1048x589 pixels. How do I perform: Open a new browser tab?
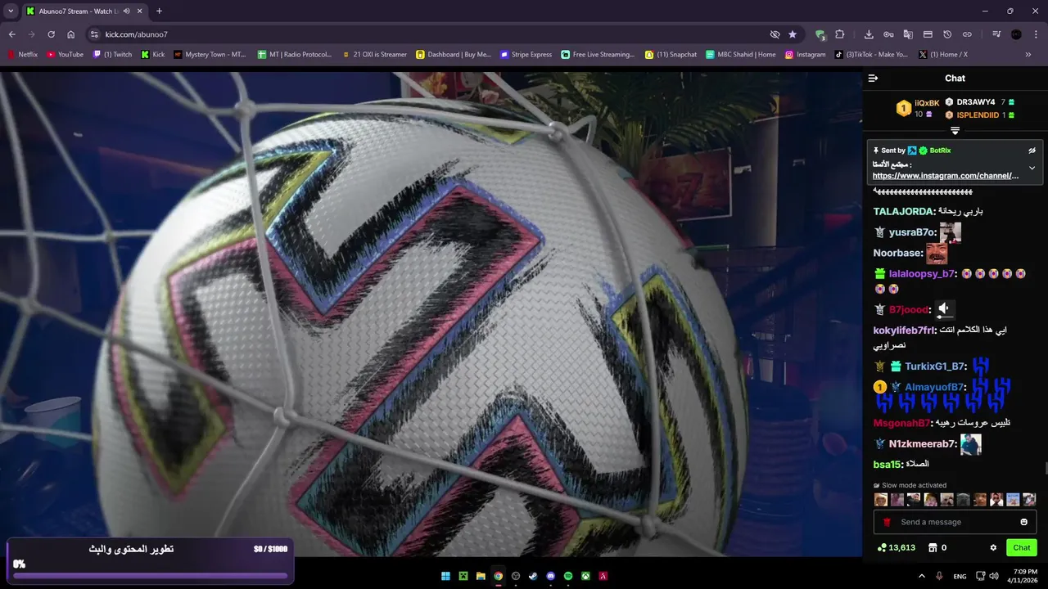click(159, 11)
